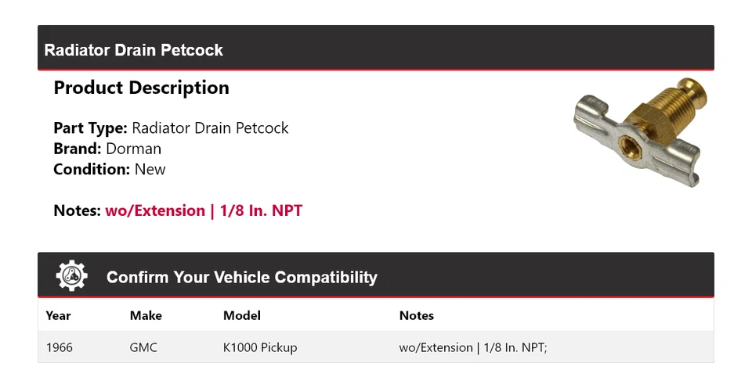752x388 pixels.
Task: Click the Confirm Your Vehicle Compatibility heading
Action: tap(241, 278)
